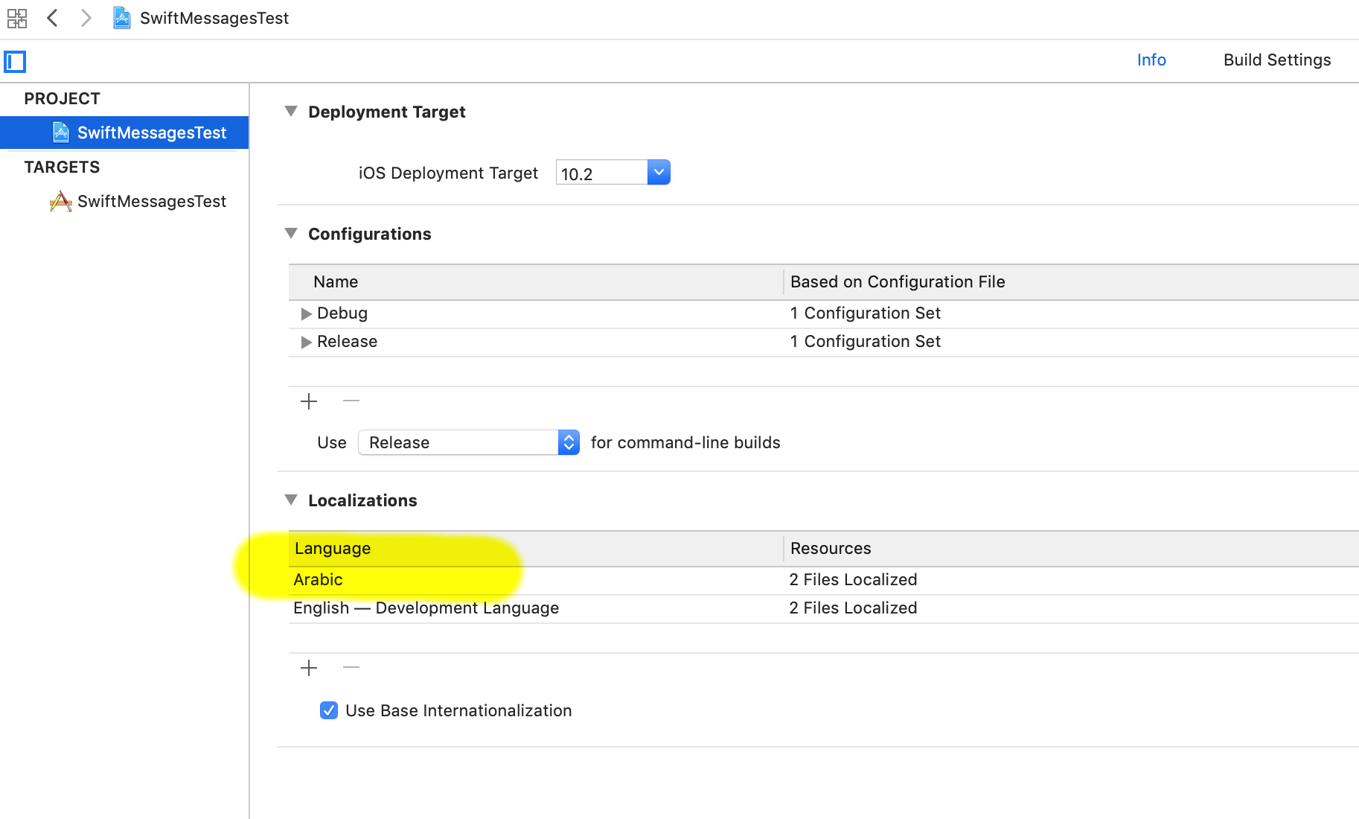Click Arabic's '2 Files Localized' cell
The width and height of the screenshot is (1359, 819).
coord(853,580)
